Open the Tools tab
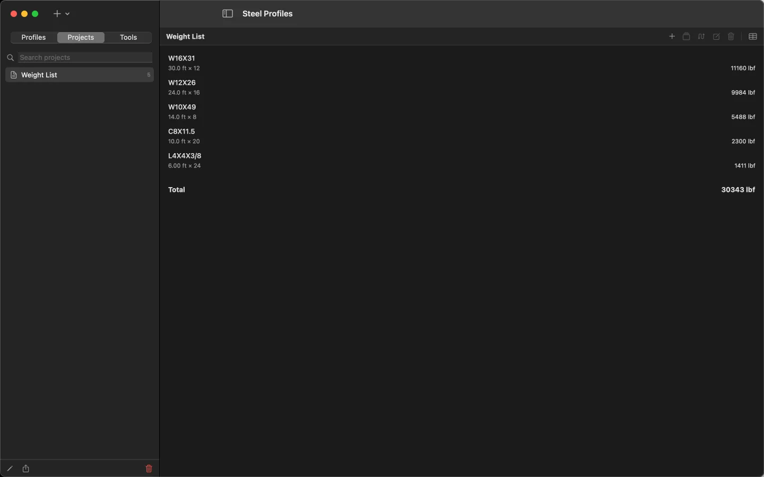764x477 pixels. pyautogui.click(x=128, y=38)
